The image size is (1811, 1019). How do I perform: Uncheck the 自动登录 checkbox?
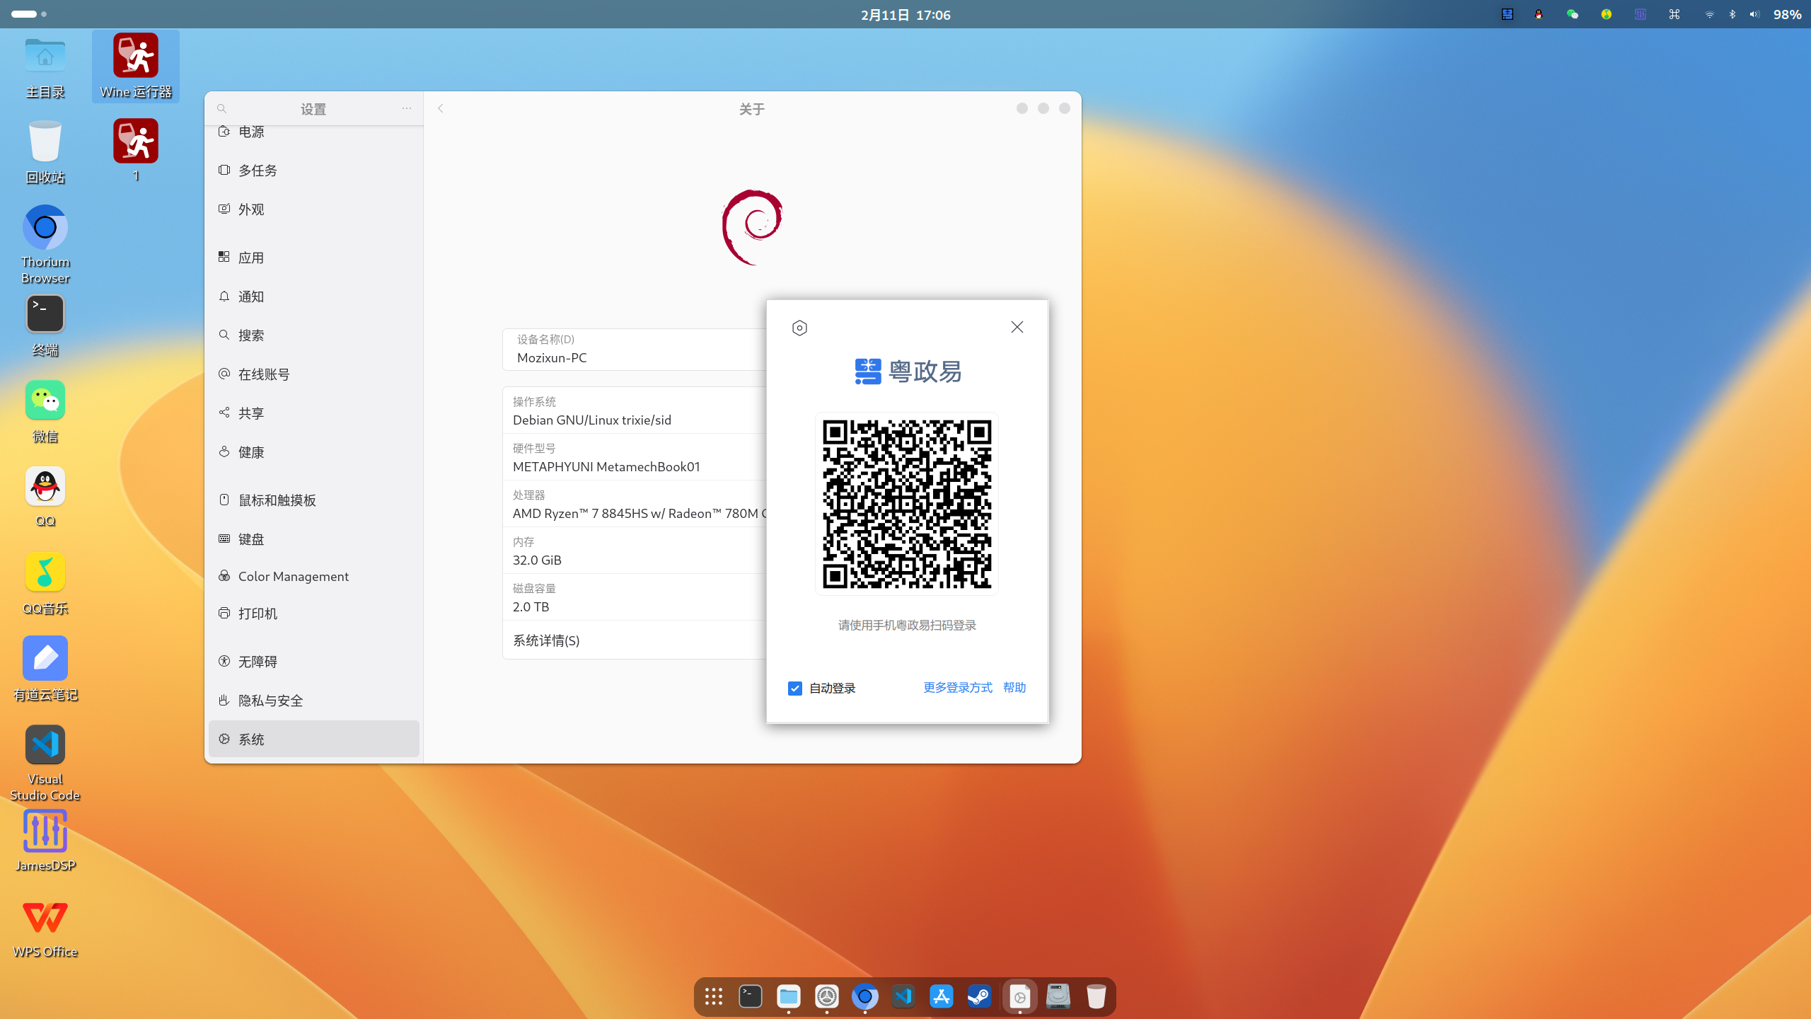click(795, 689)
